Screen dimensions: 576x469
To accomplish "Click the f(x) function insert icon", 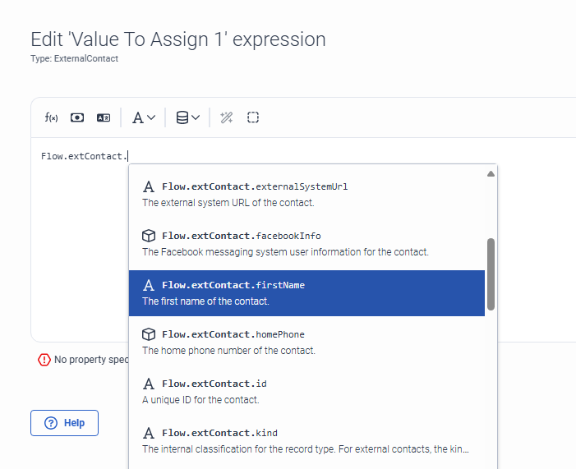I will tap(51, 117).
